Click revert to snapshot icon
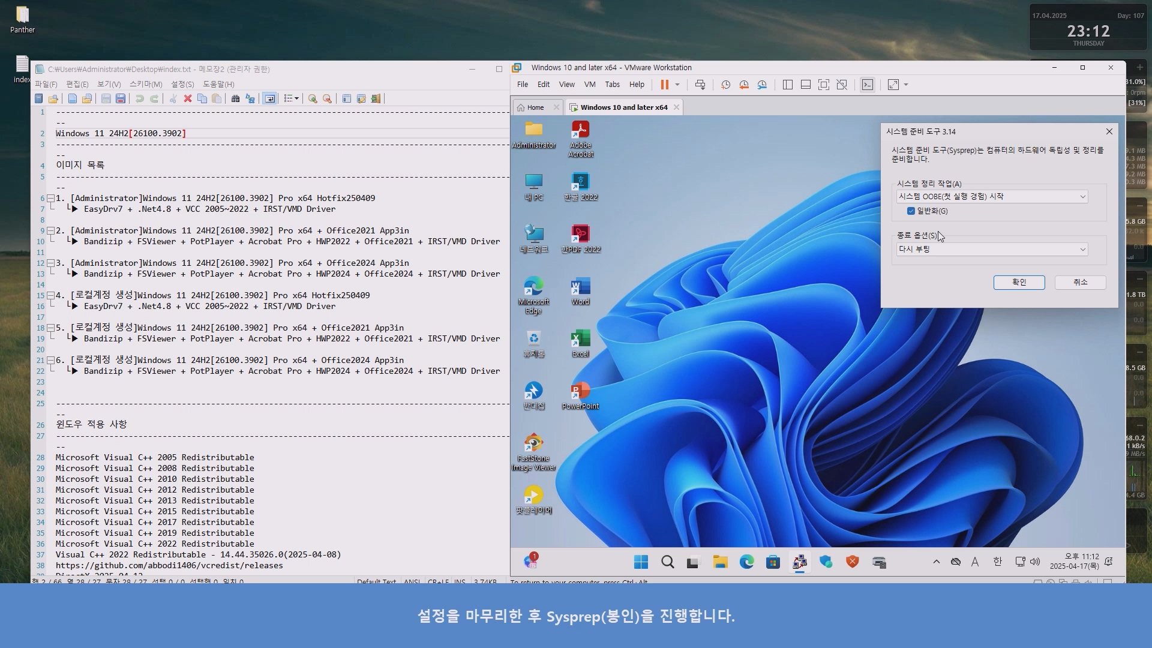The width and height of the screenshot is (1152, 648). 744,85
